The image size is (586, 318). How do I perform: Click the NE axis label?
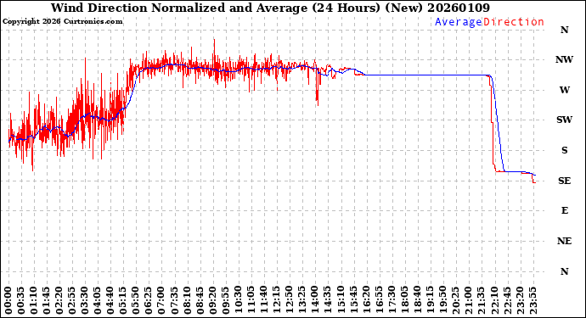point(564,241)
